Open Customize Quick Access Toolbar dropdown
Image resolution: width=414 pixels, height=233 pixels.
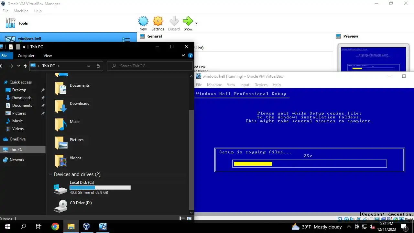click(x=24, y=47)
